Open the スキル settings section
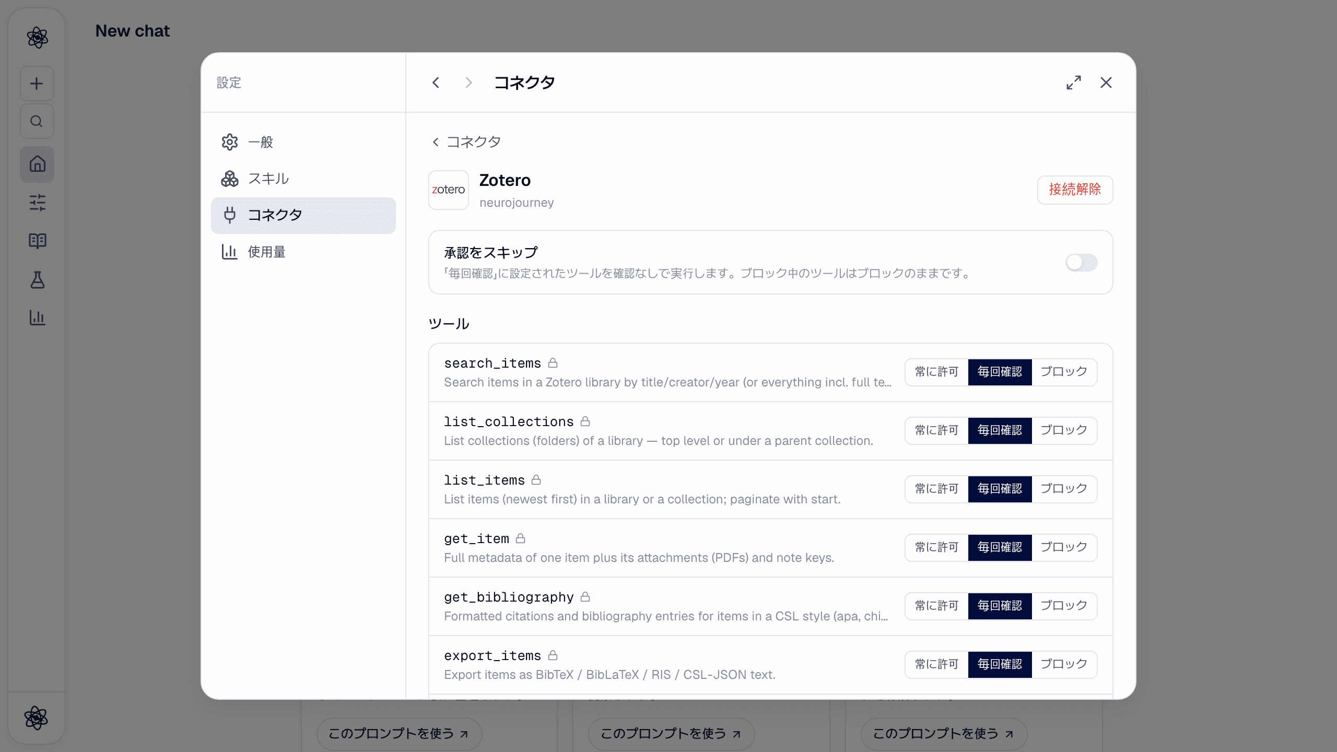Viewport: 1337px width, 752px height. 303,179
